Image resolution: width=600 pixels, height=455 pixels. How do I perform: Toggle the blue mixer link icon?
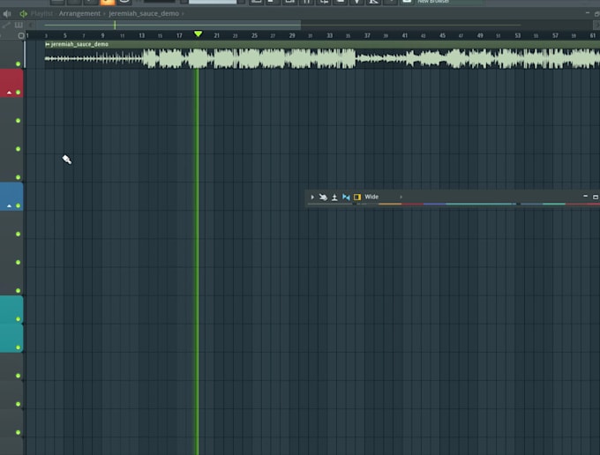346,197
